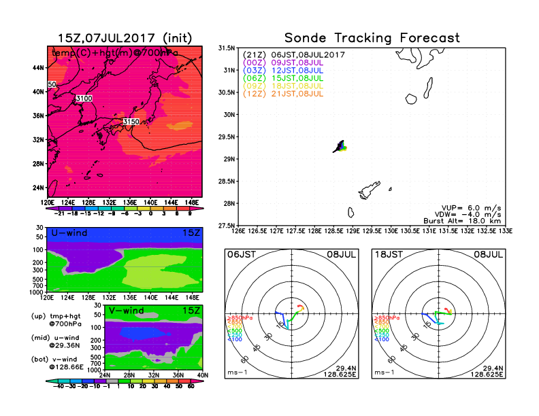Click "128.625E" in the 18JST hodograph

tap(487, 375)
